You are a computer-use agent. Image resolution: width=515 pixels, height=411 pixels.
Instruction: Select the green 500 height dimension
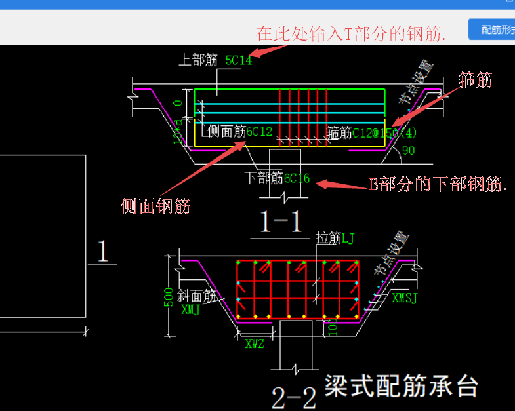click(169, 297)
